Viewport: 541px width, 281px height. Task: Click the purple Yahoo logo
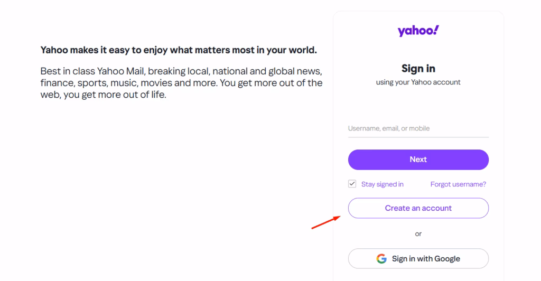point(417,31)
